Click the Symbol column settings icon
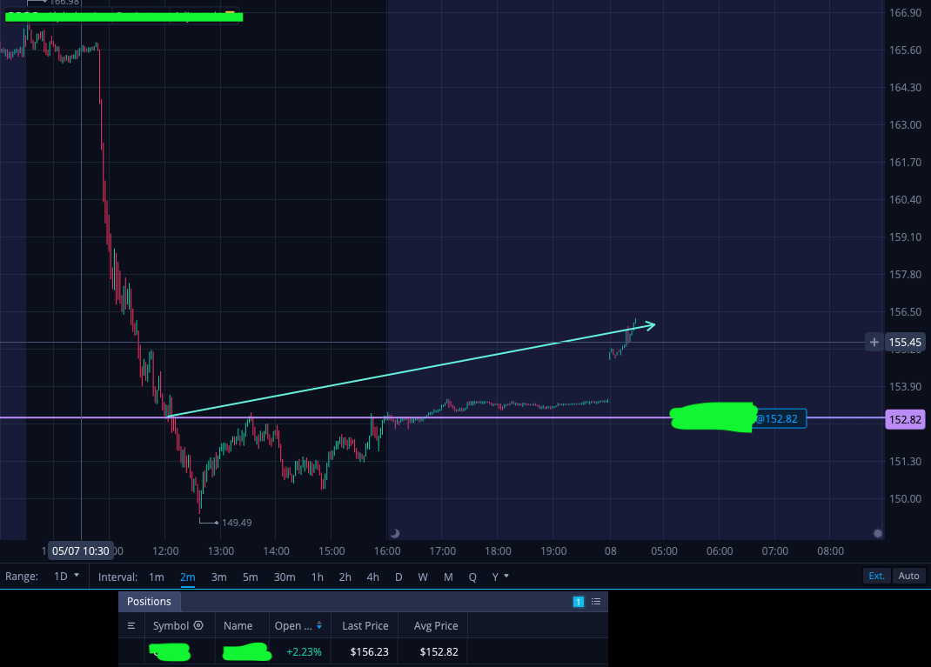This screenshot has height=667, width=931. [x=198, y=625]
